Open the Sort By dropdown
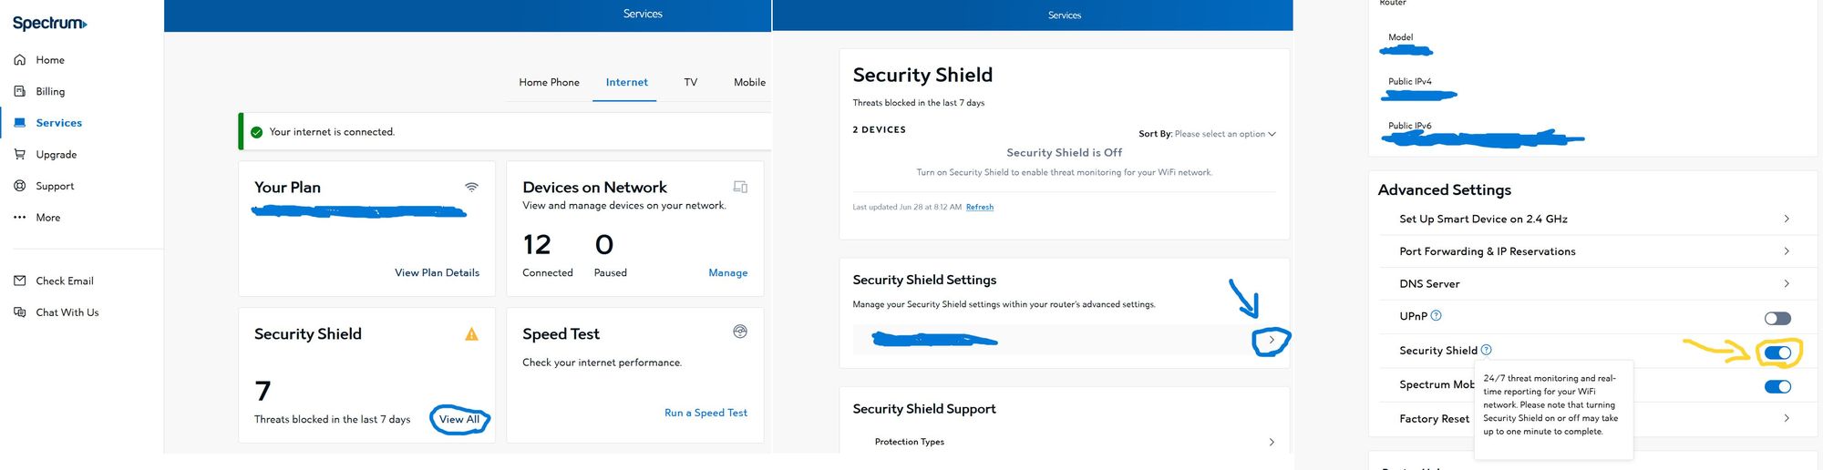The image size is (1823, 470). [1224, 134]
